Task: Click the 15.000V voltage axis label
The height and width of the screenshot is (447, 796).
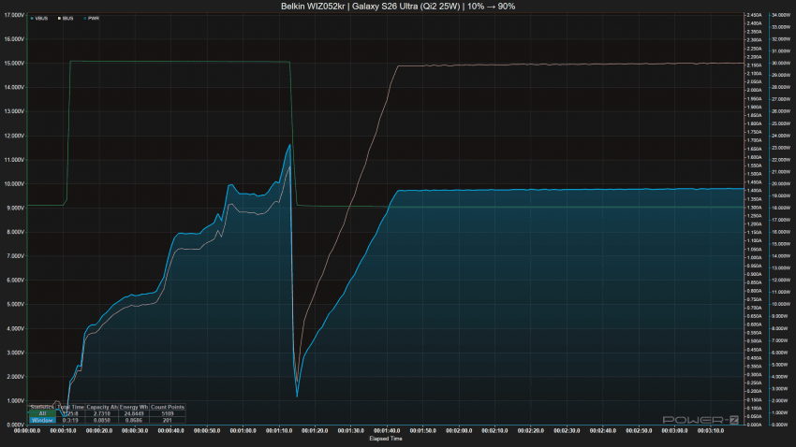Action: (x=14, y=64)
